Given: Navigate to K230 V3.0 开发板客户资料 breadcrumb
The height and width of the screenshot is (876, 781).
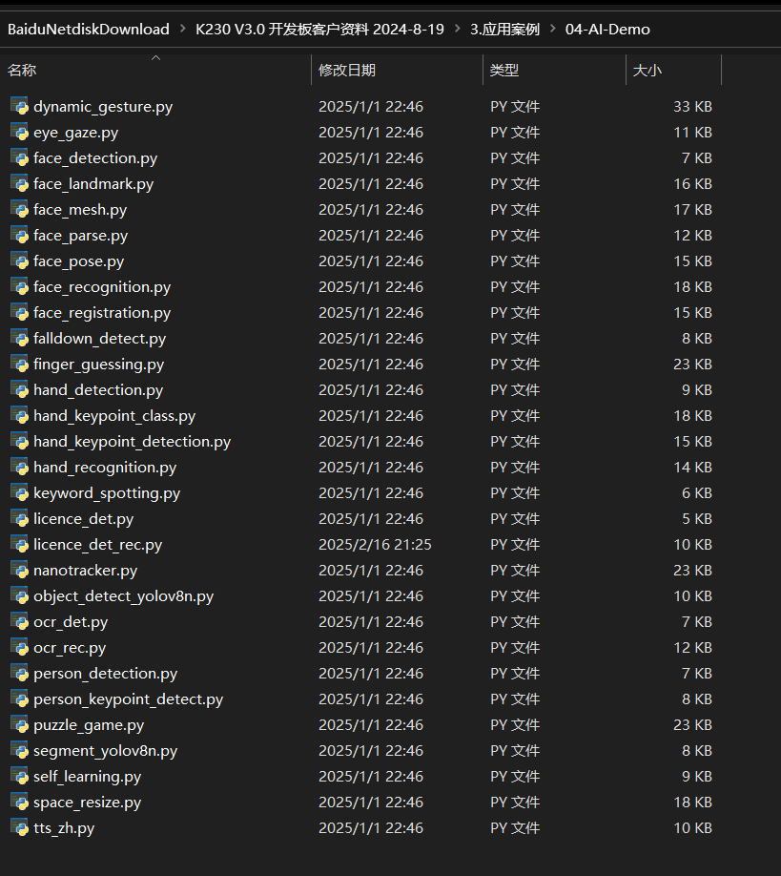Looking at the screenshot, I should [x=319, y=30].
